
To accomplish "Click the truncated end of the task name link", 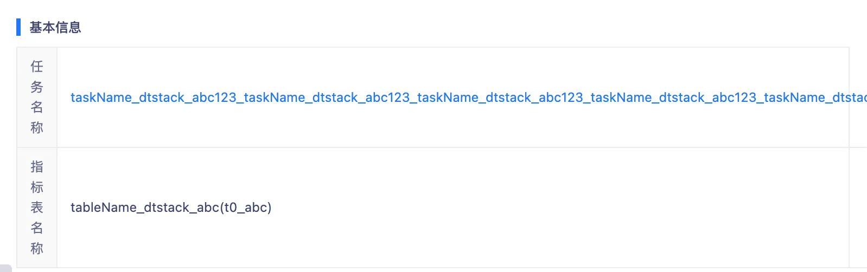I will pyautogui.click(x=852, y=98).
